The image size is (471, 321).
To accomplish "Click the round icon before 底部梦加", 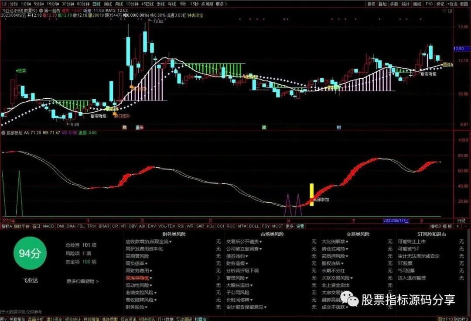I will point(3,133).
